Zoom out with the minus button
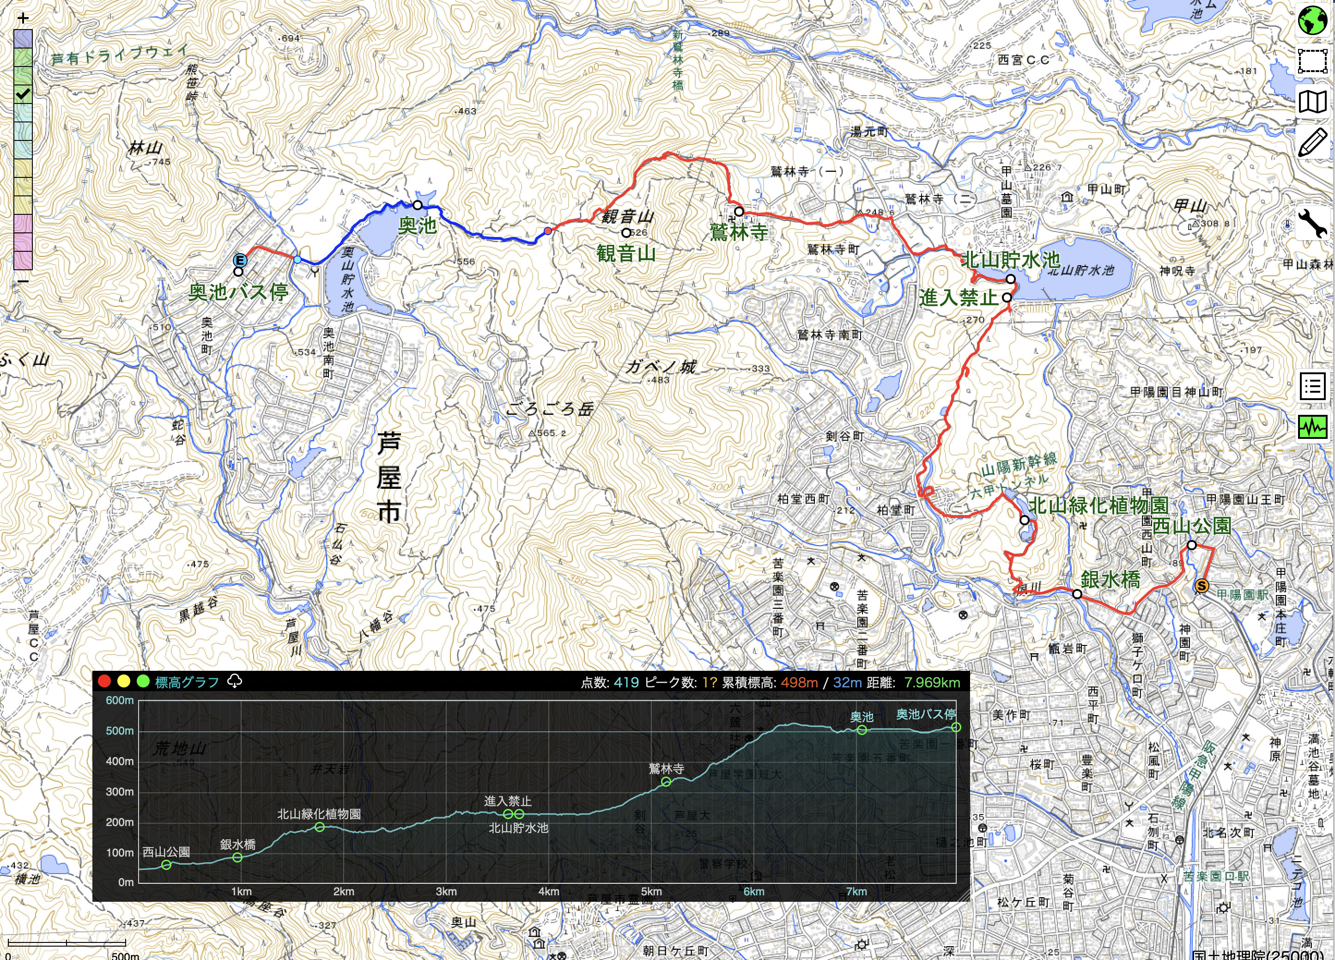 click(x=23, y=281)
